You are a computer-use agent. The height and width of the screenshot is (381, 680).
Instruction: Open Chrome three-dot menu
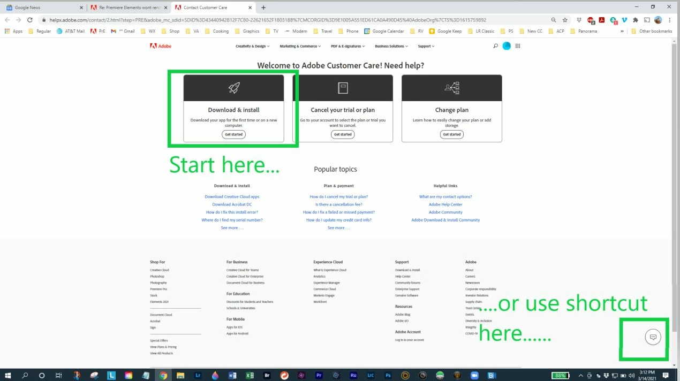coord(670,20)
